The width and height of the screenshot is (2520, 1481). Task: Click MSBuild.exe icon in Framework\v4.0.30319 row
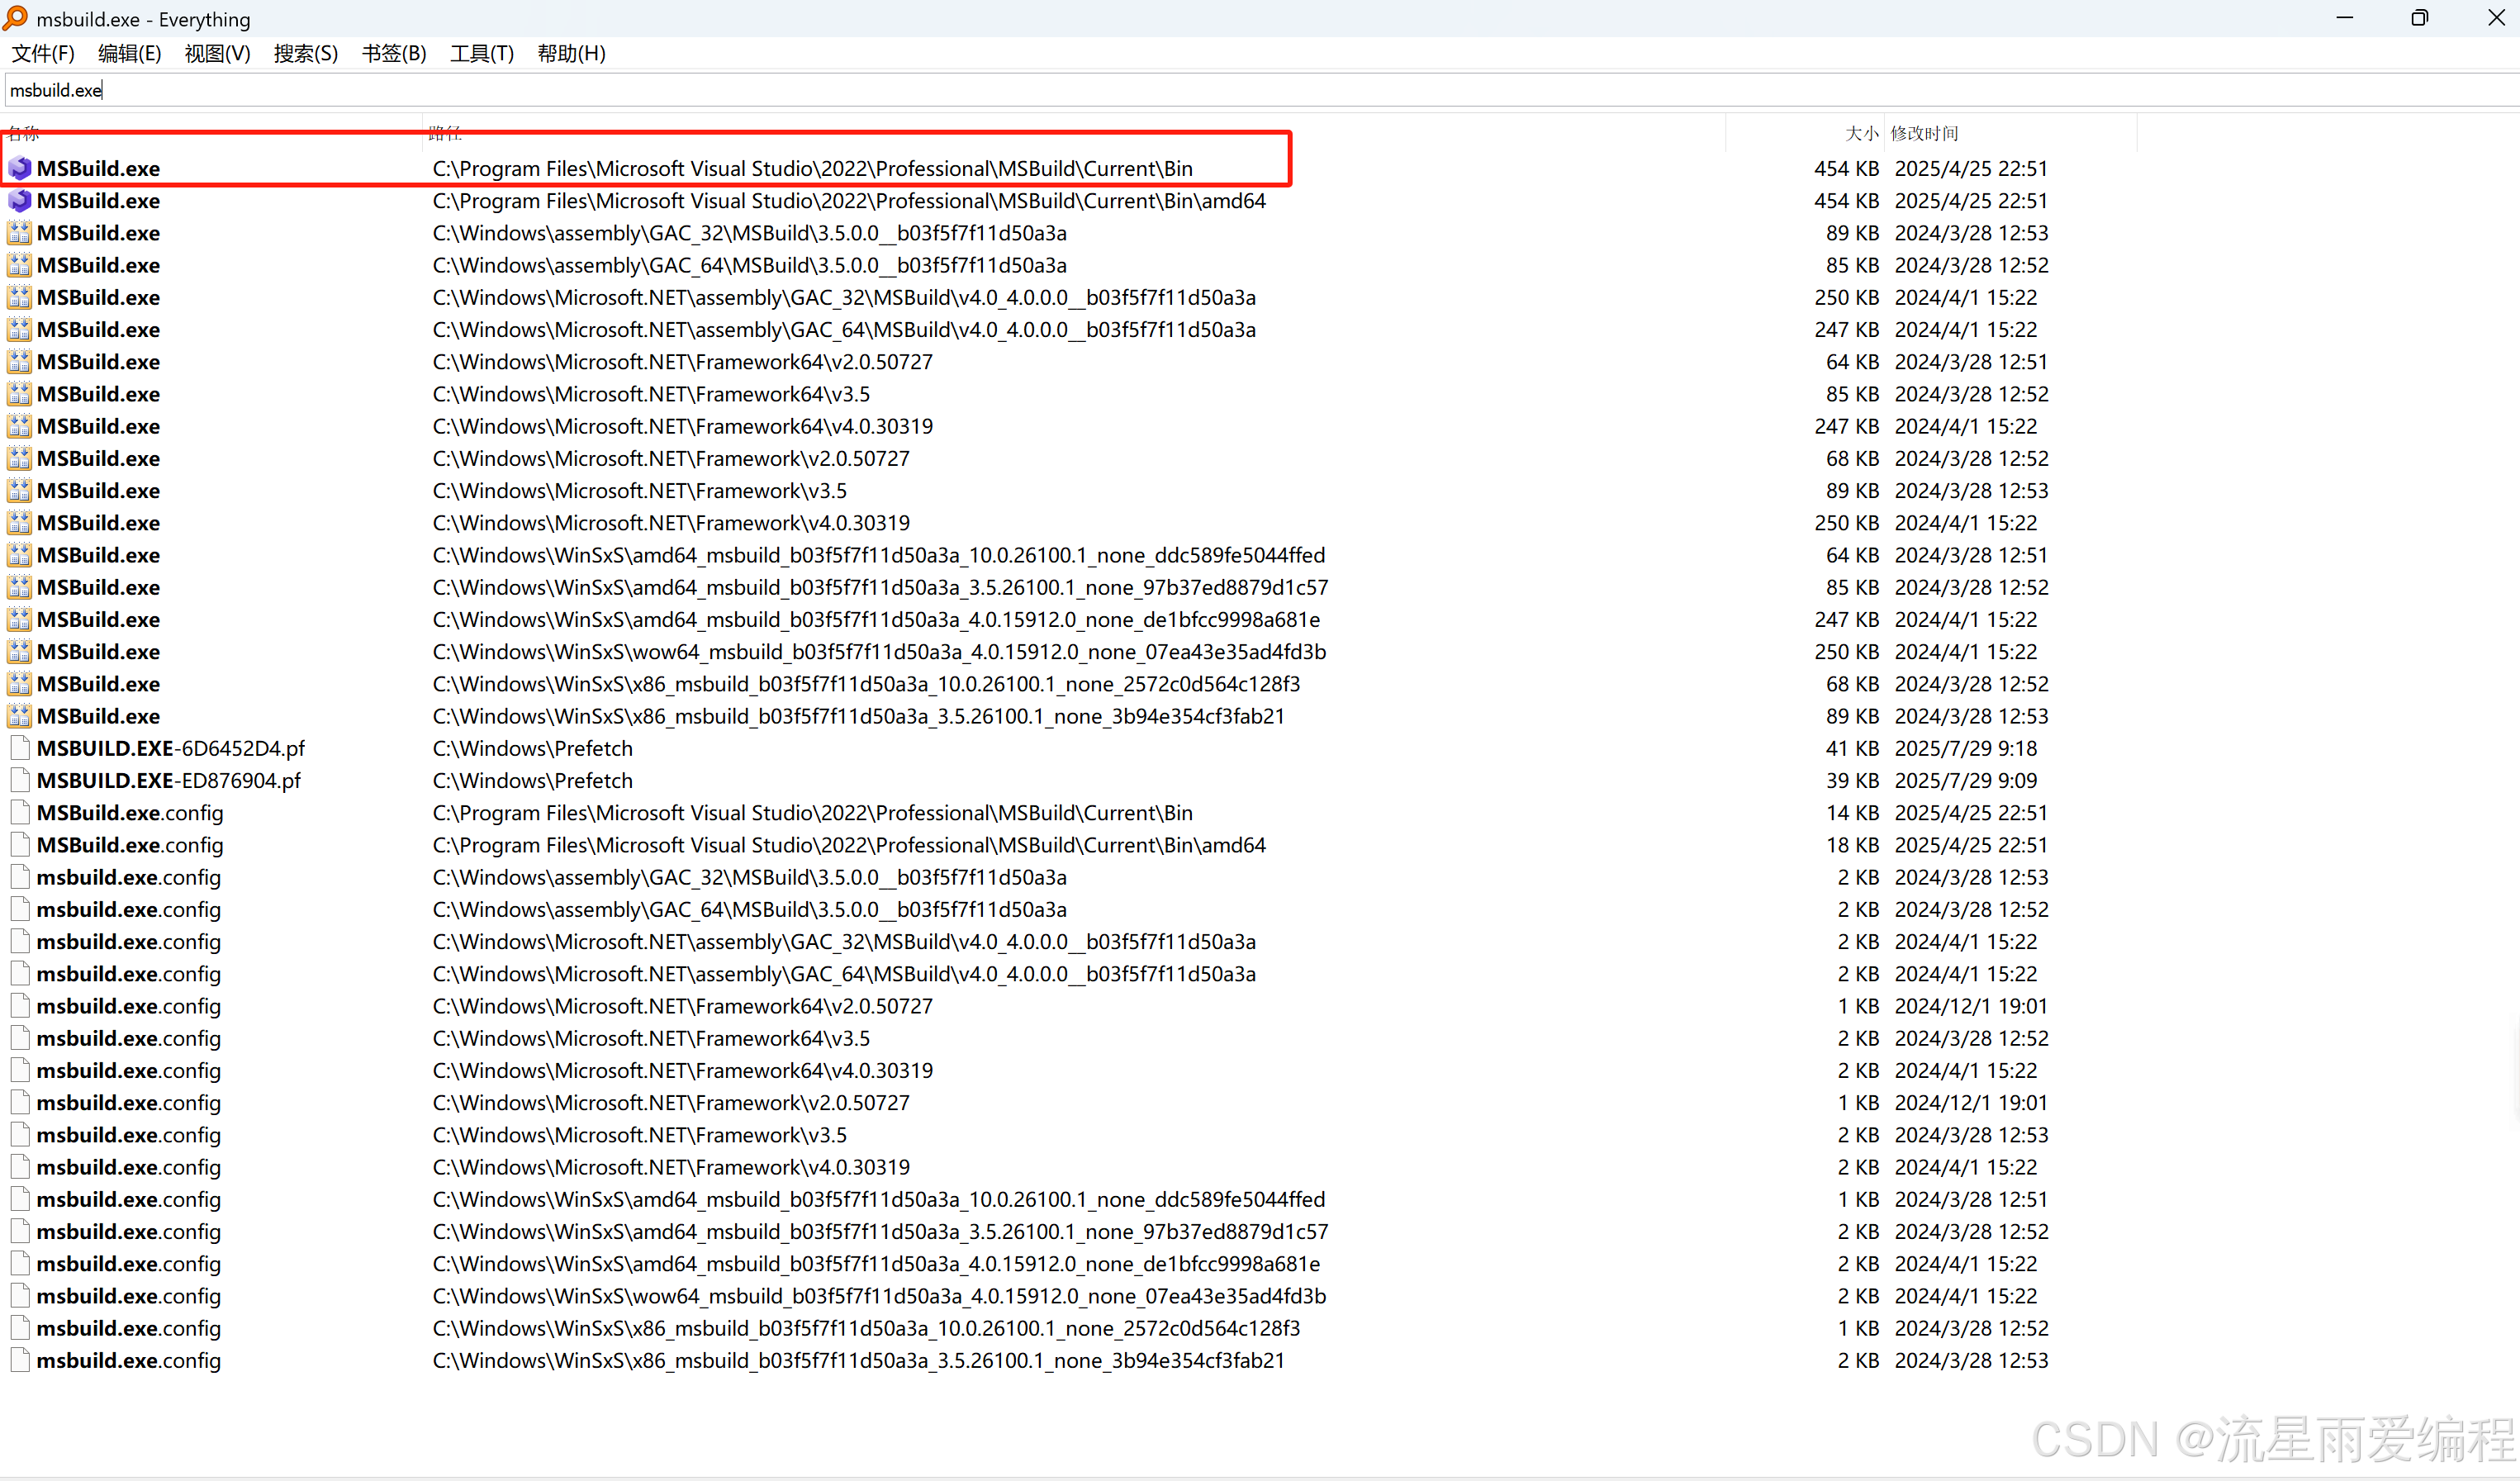(20, 523)
